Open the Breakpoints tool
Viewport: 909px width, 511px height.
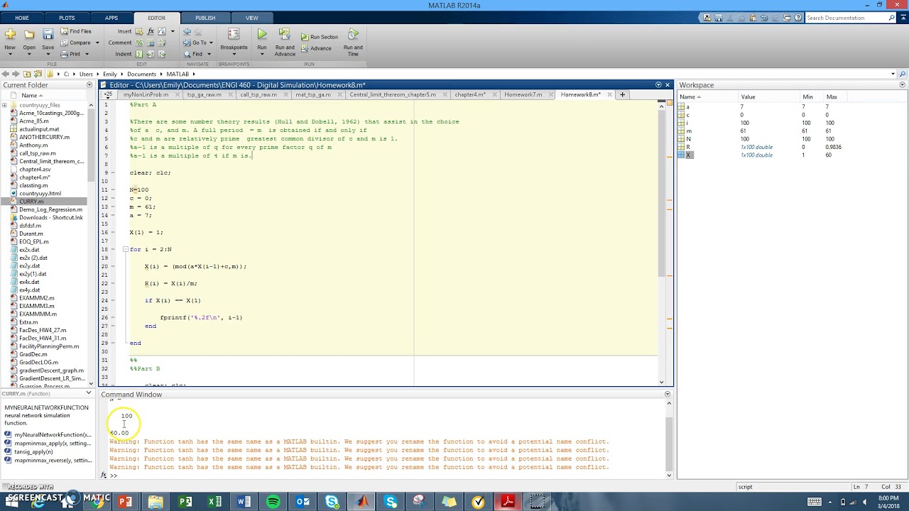coord(233,39)
